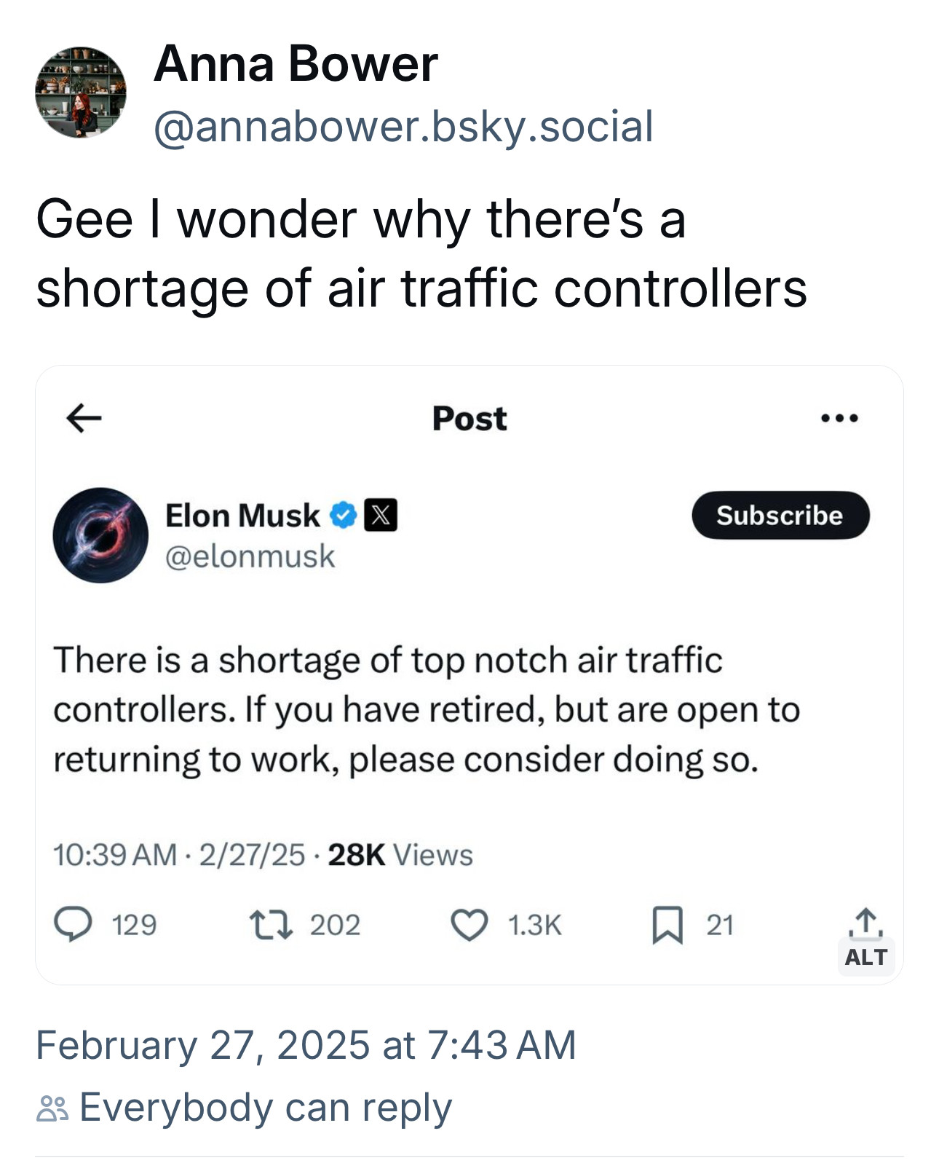Click the reply speech bubble icon
The height and width of the screenshot is (1163, 939).
(73, 925)
